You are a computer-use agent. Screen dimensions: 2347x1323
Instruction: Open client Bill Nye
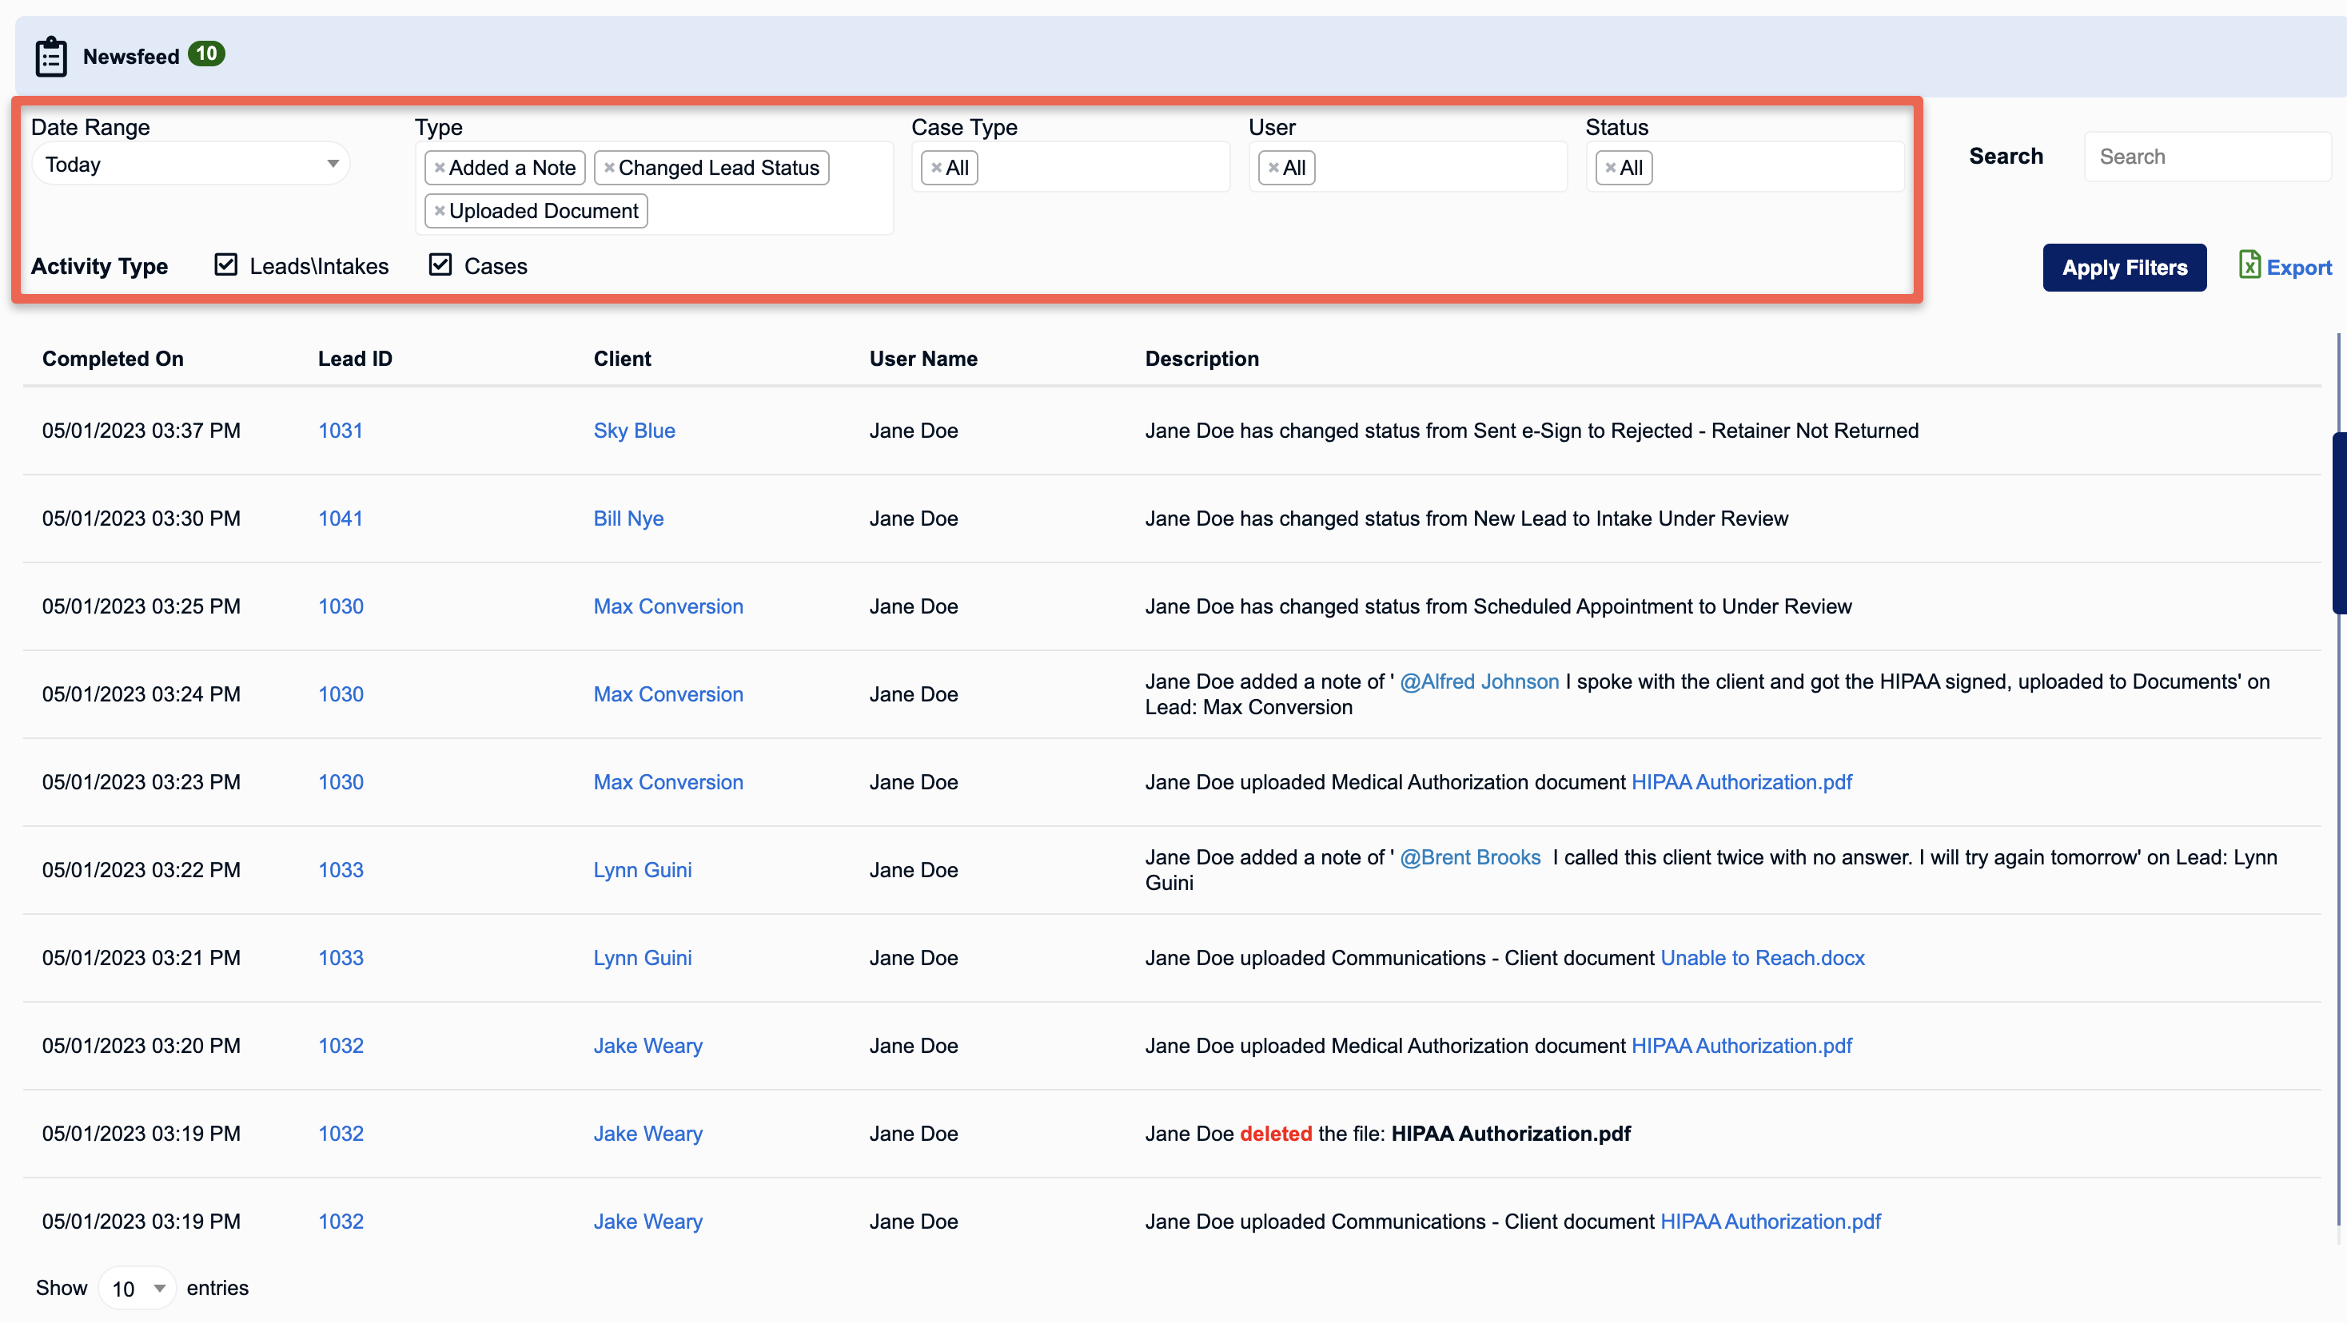coord(628,519)
